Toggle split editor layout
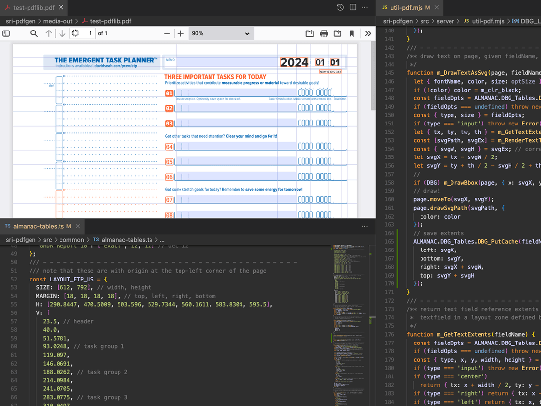Image resolution: width=541 pixels, height=406 pixels. (x=353, y=7)
